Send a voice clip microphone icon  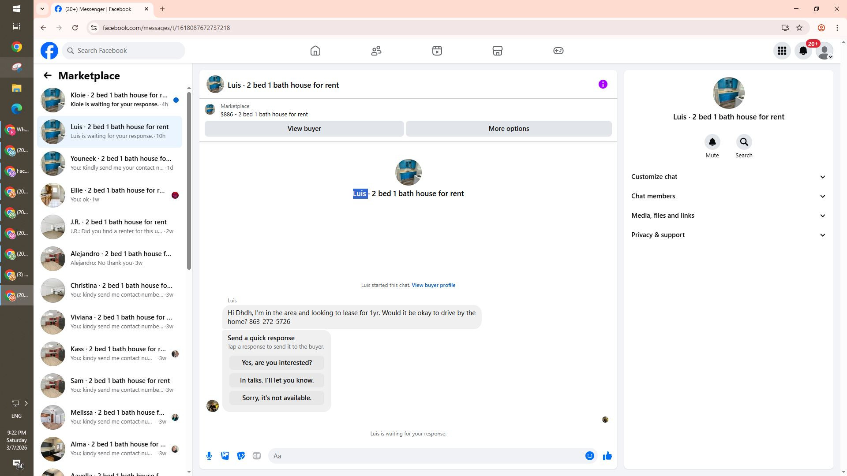pyautogui.click(x=209, y=456)
